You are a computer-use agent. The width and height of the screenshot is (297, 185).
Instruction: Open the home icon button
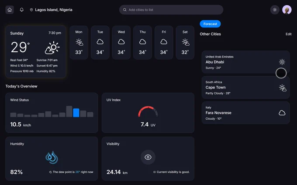(x=10, y=10)
